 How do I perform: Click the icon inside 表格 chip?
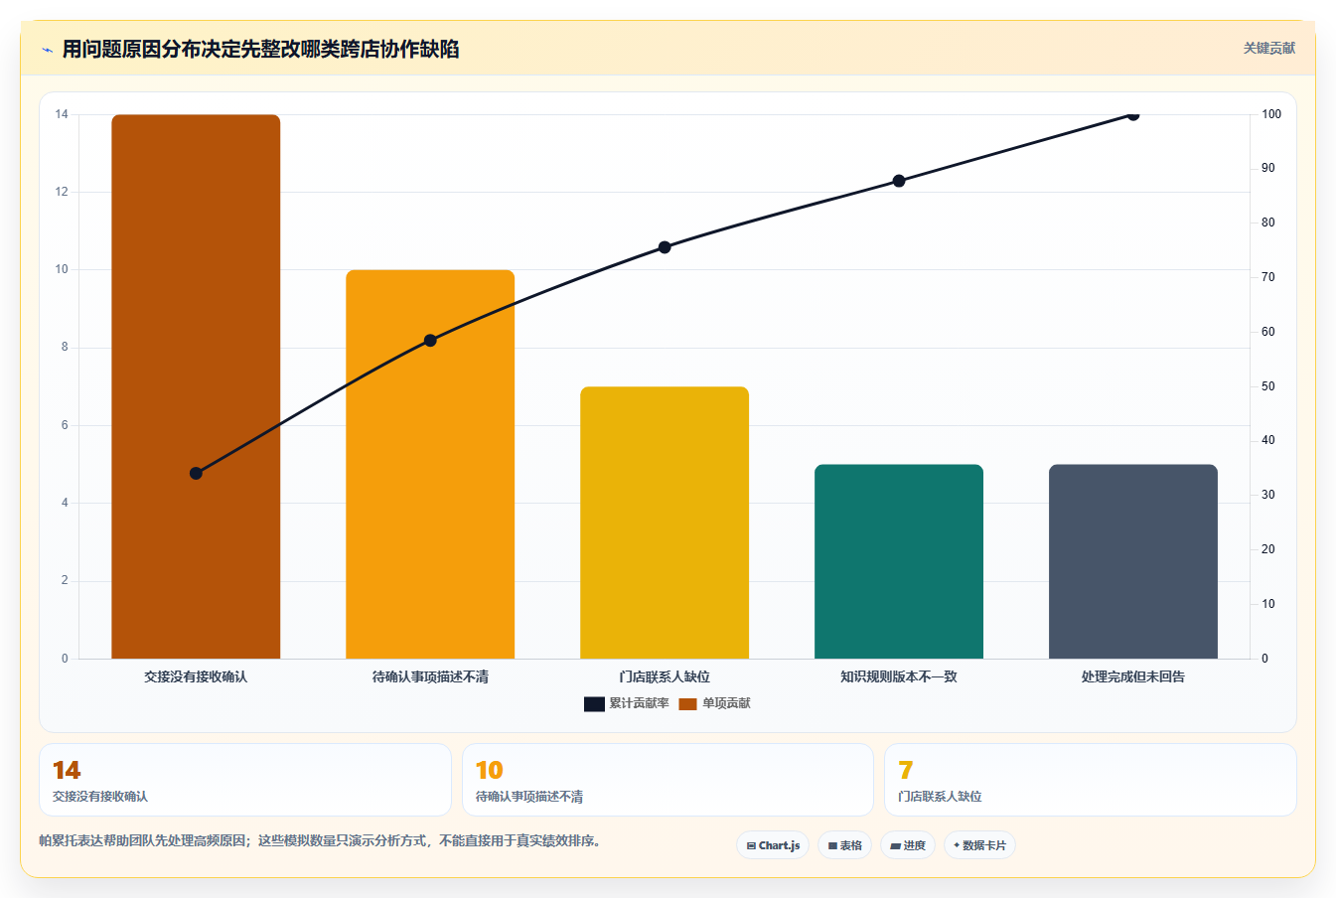(832, 846)
